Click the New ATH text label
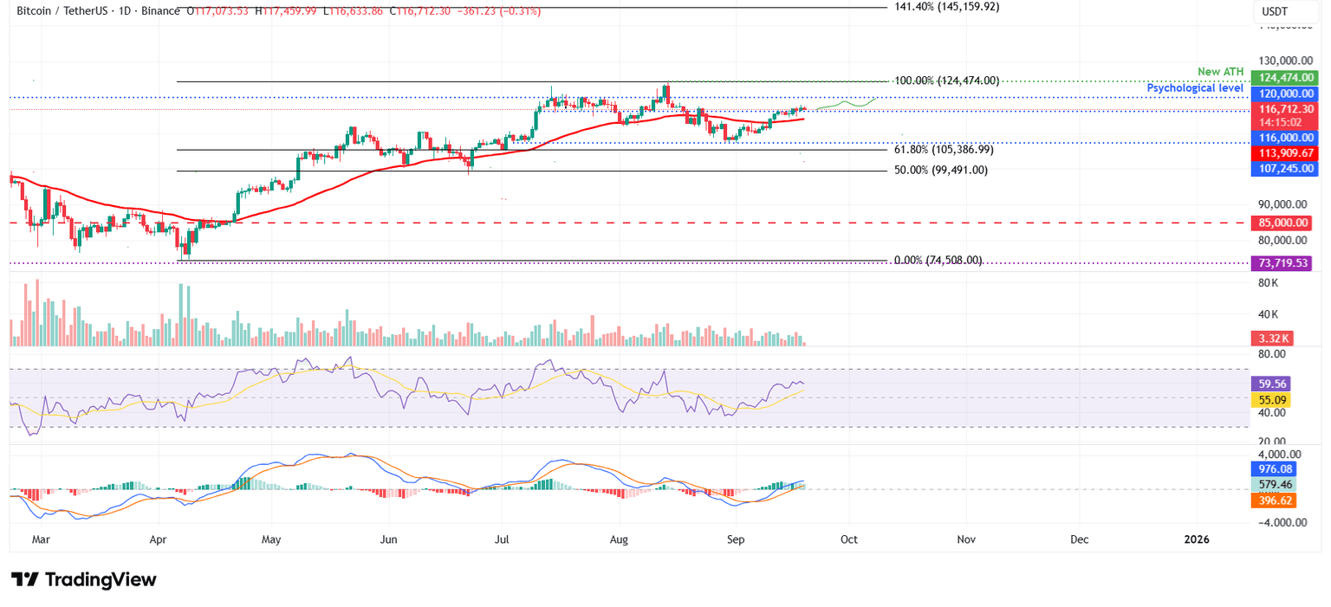 1220,72
